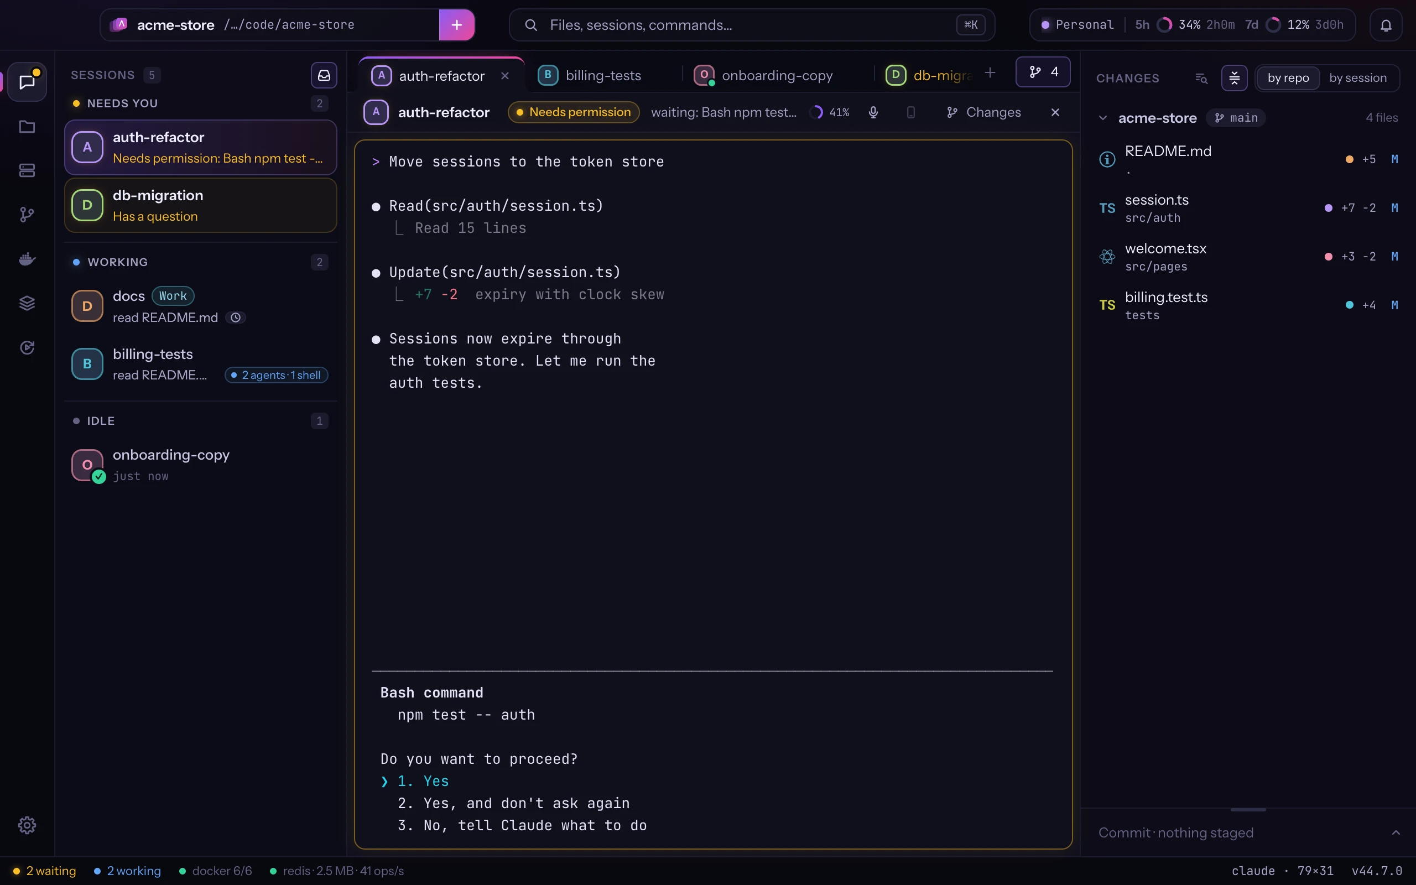Open the Docker whale icon in sidebar
The height and width of the screenshot is (885, 1416).
point(27,259)
